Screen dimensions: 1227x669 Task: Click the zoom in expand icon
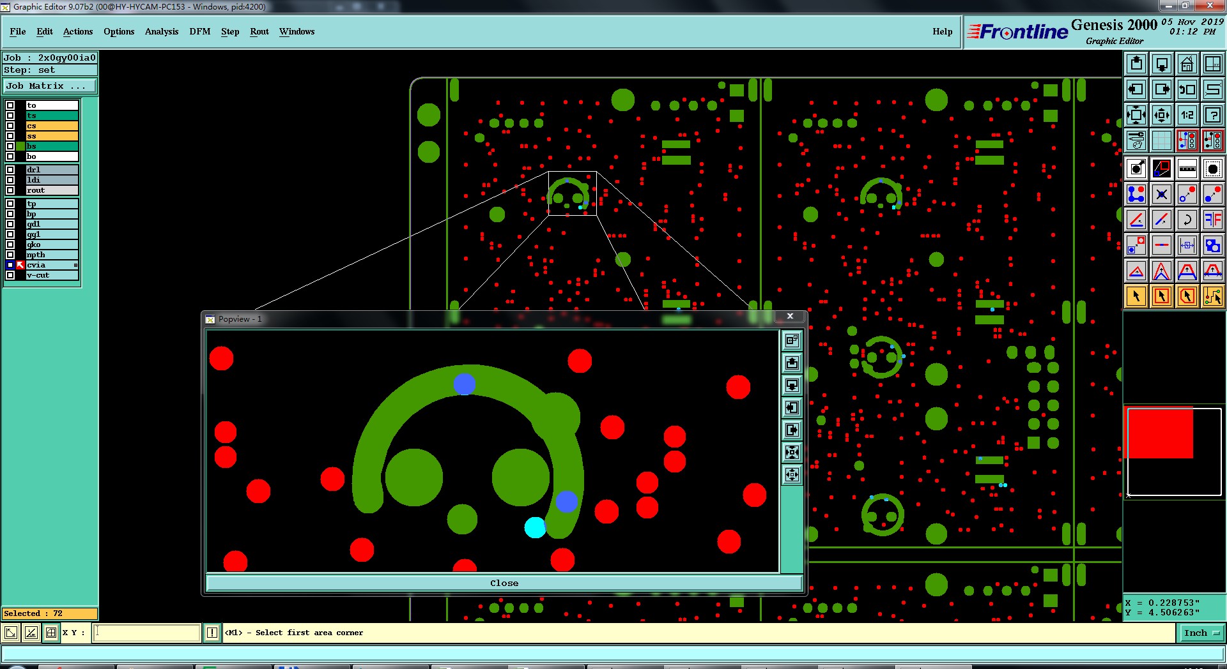coord(1136,115)
